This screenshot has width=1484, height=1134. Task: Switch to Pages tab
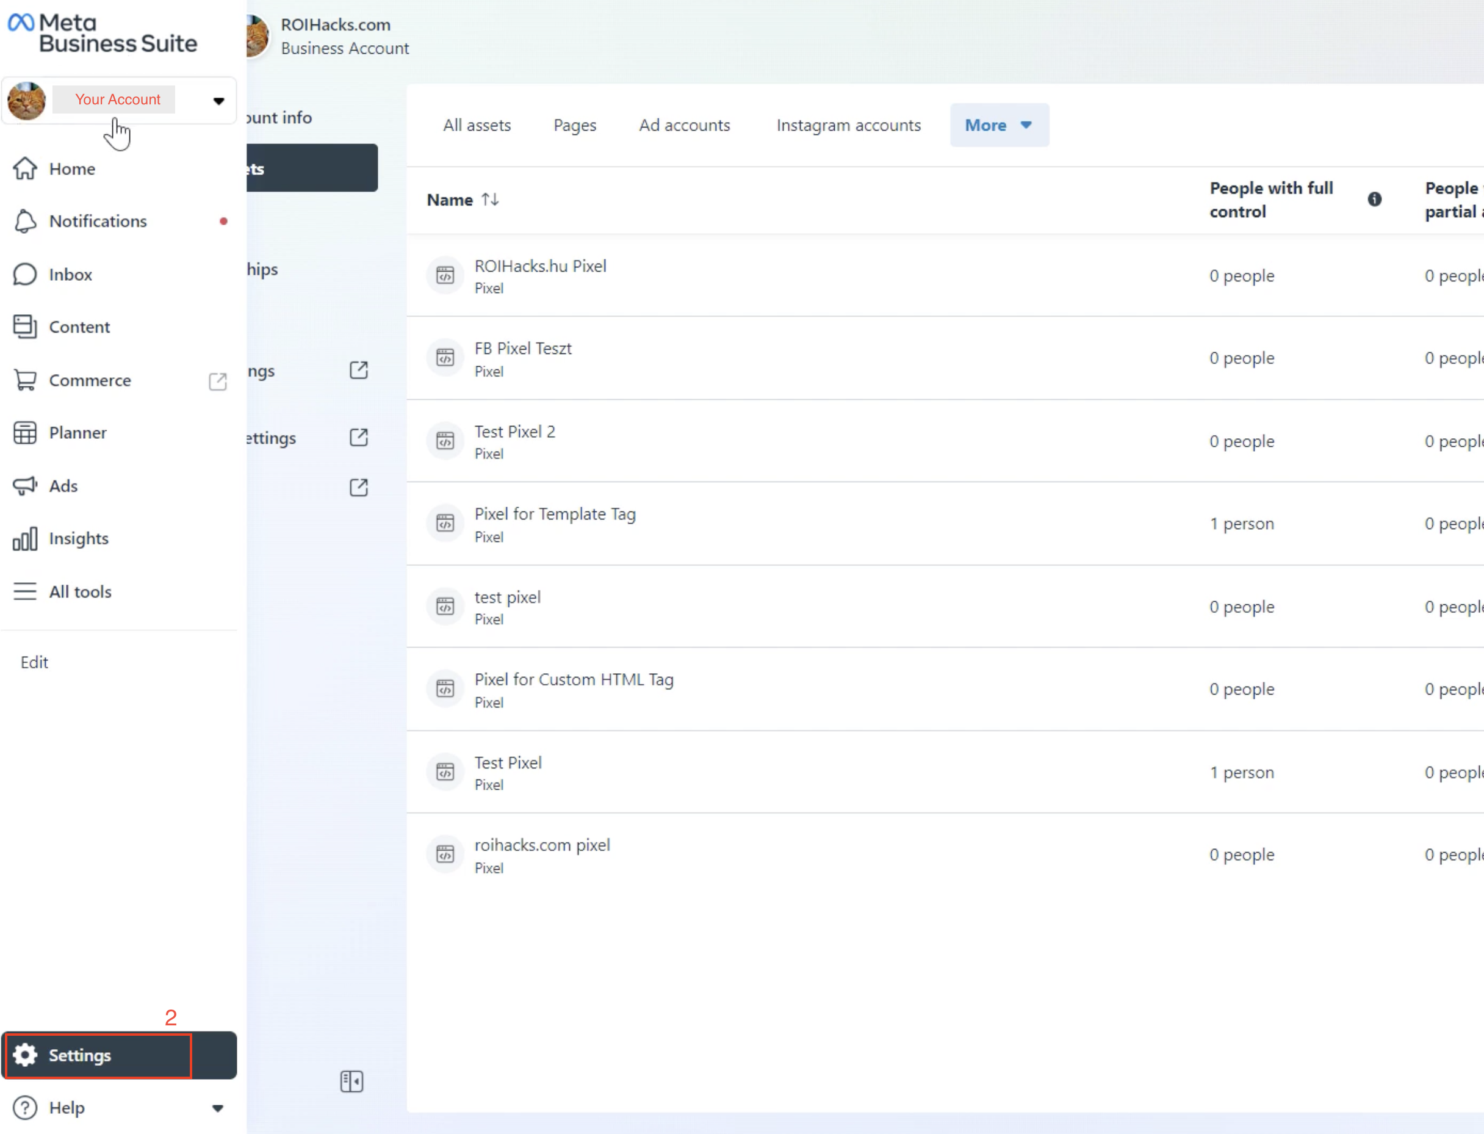(x=575, y=125)
